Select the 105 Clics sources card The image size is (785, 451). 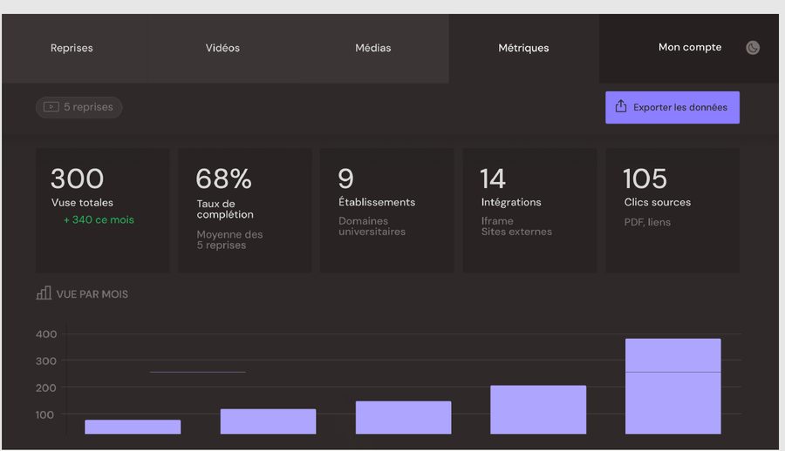[672, 211]
